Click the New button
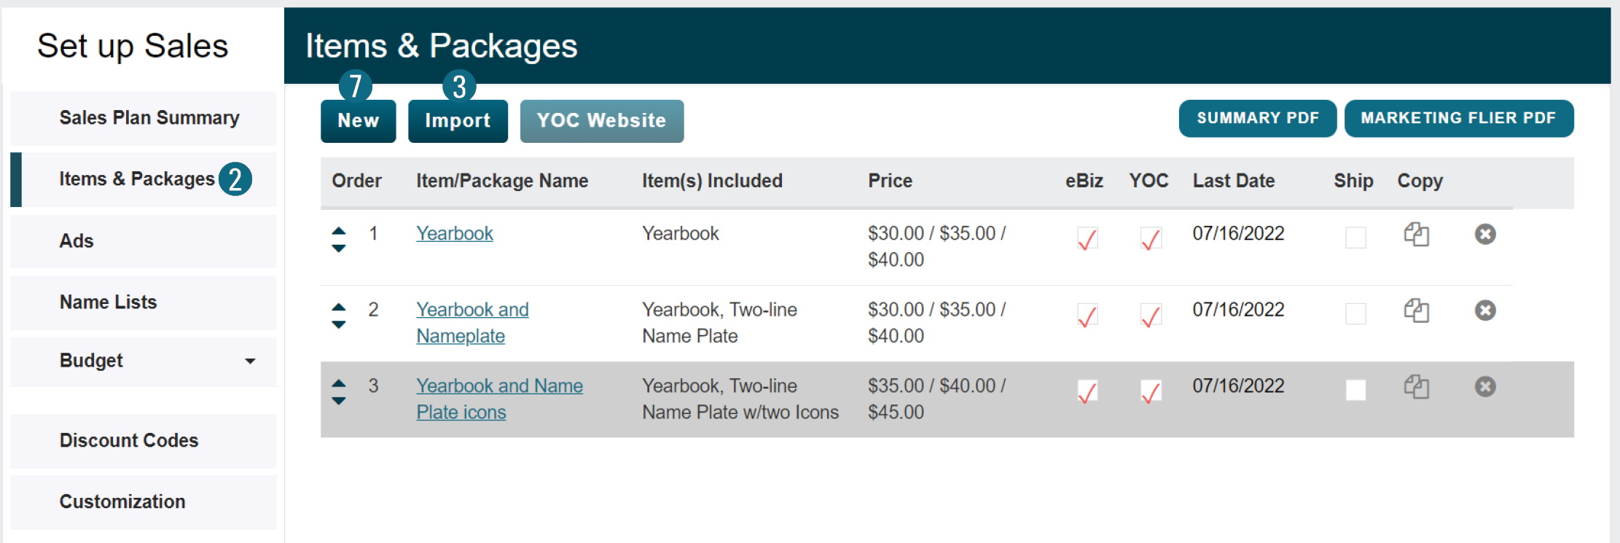The width and height of the screenshot is (1620, 543). coord(358,121)
